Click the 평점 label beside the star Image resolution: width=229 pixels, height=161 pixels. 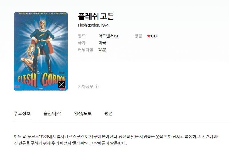138,36
